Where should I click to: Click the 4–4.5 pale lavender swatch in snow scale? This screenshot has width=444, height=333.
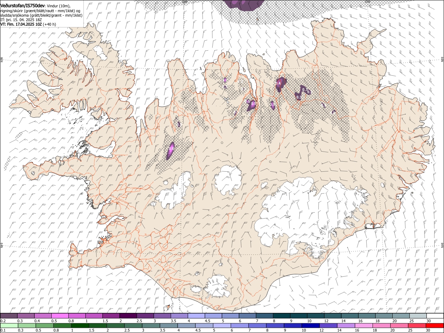pyautogui.click(x=196, y=316)
